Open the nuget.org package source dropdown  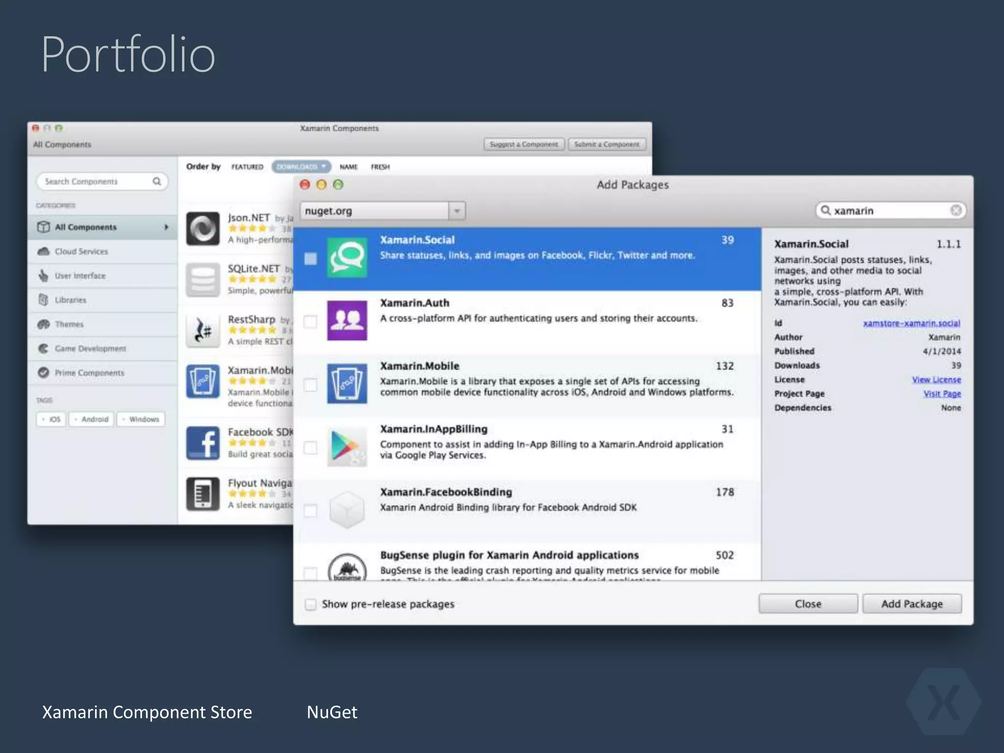457,211
